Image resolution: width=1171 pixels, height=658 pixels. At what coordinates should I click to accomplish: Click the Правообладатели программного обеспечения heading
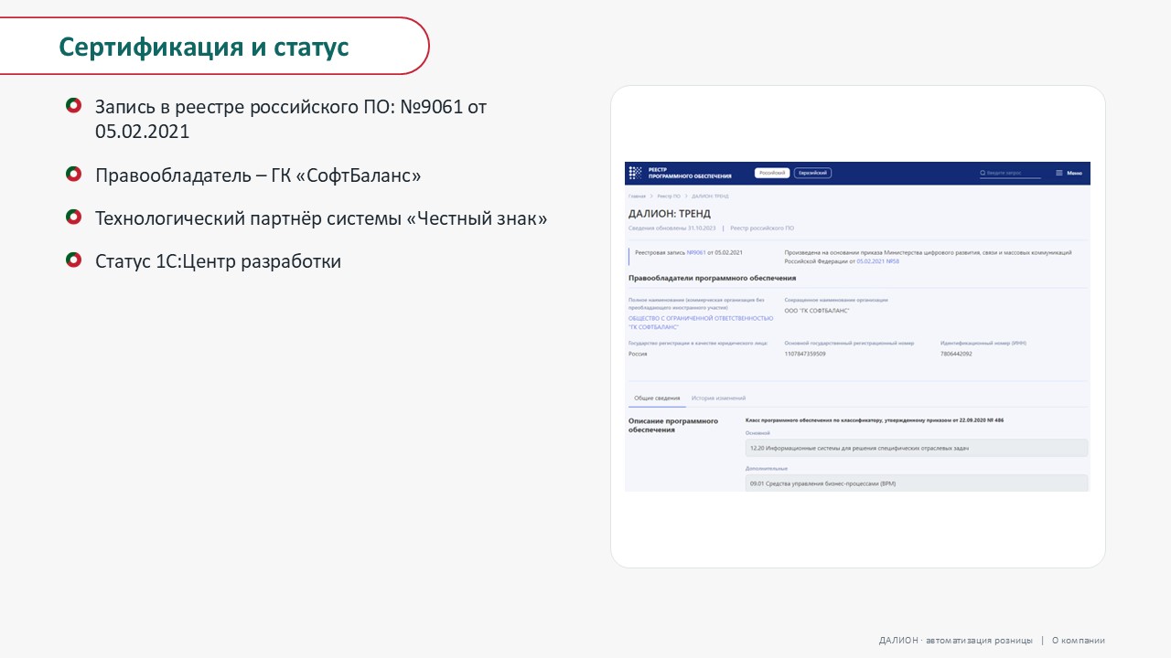pos(713,278)
